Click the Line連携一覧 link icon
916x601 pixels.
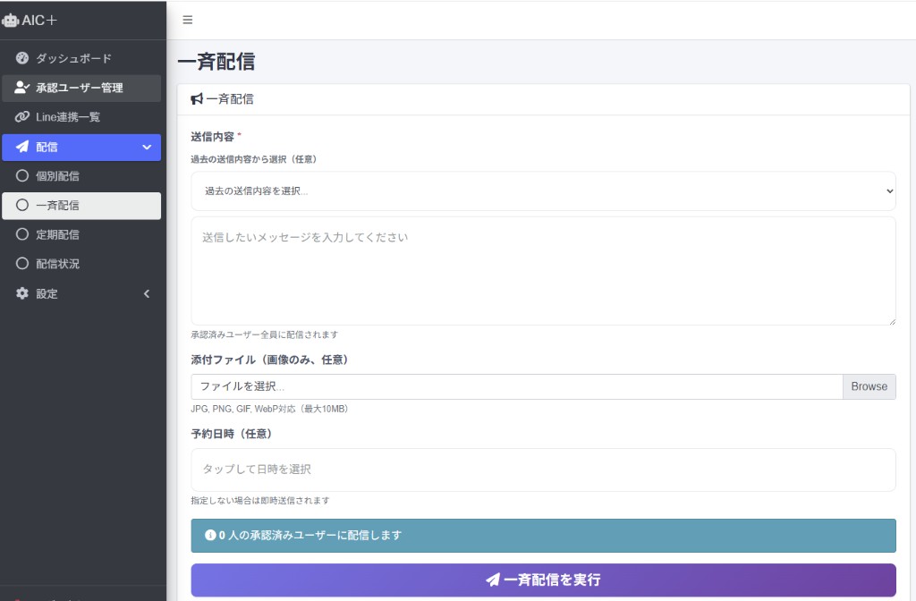[21, 116]
